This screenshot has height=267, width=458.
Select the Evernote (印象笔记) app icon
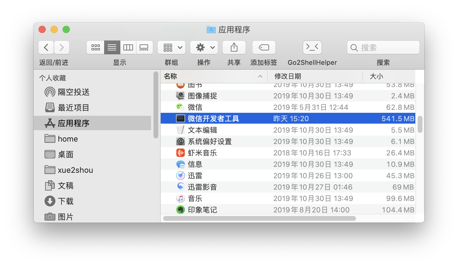180,210
